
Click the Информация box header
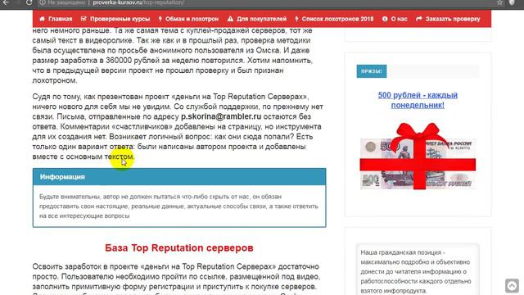point(179,177)
